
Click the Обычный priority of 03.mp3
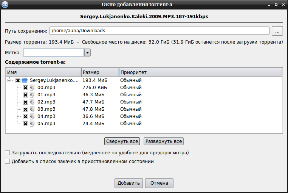coord(131,109)
